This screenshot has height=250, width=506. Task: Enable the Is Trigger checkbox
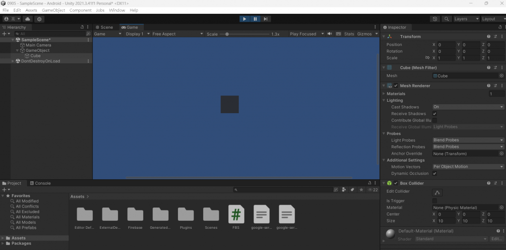point(435,201)
